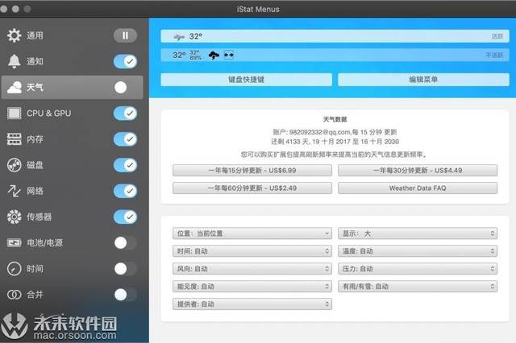Turn off the 网络 switch
516x343 pixels.
[x=126, y=191]
